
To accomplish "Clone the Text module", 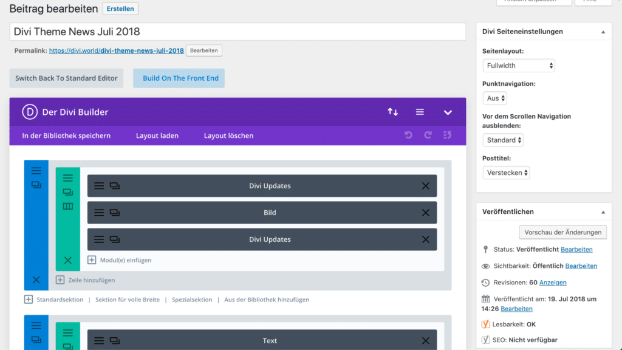I will click(115, 340).
